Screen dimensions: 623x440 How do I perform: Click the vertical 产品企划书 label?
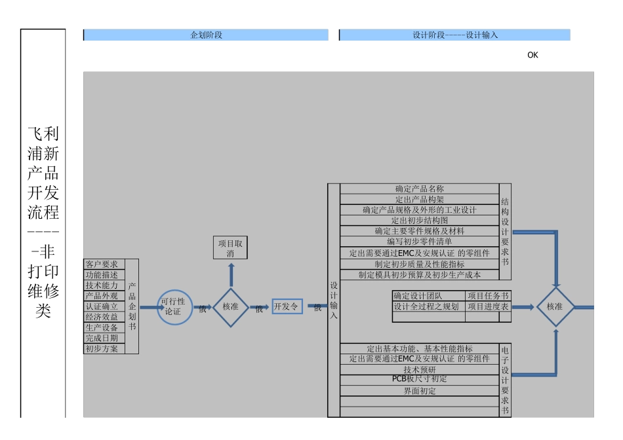(x=132, y=306)
